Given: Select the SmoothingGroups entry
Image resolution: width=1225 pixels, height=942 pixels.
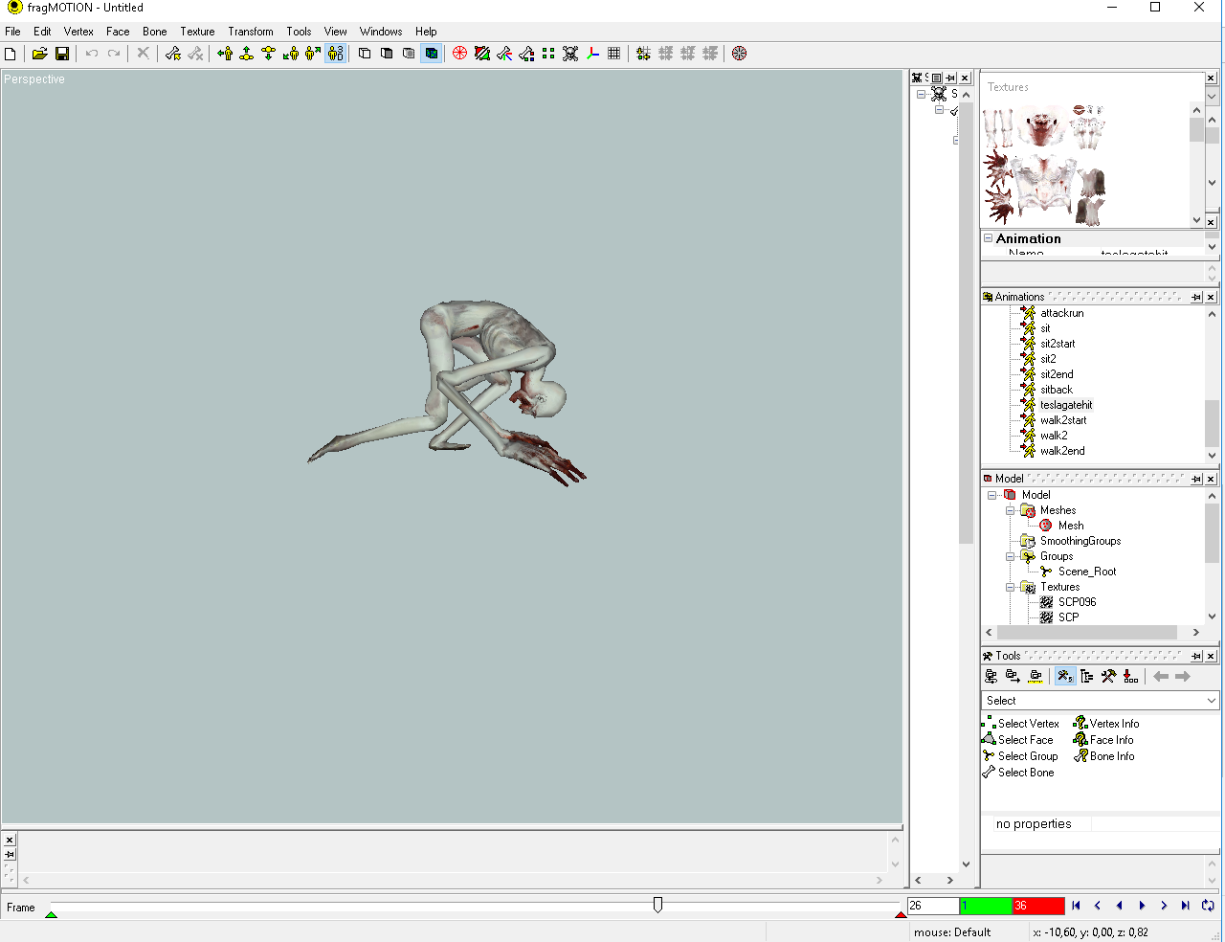Looking at the screenshot, I should 1080,541.
